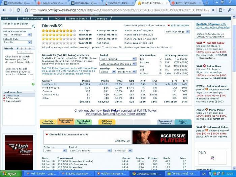Select PapkaKerzh in last searches
236x177 pixels.
point(13,101)
